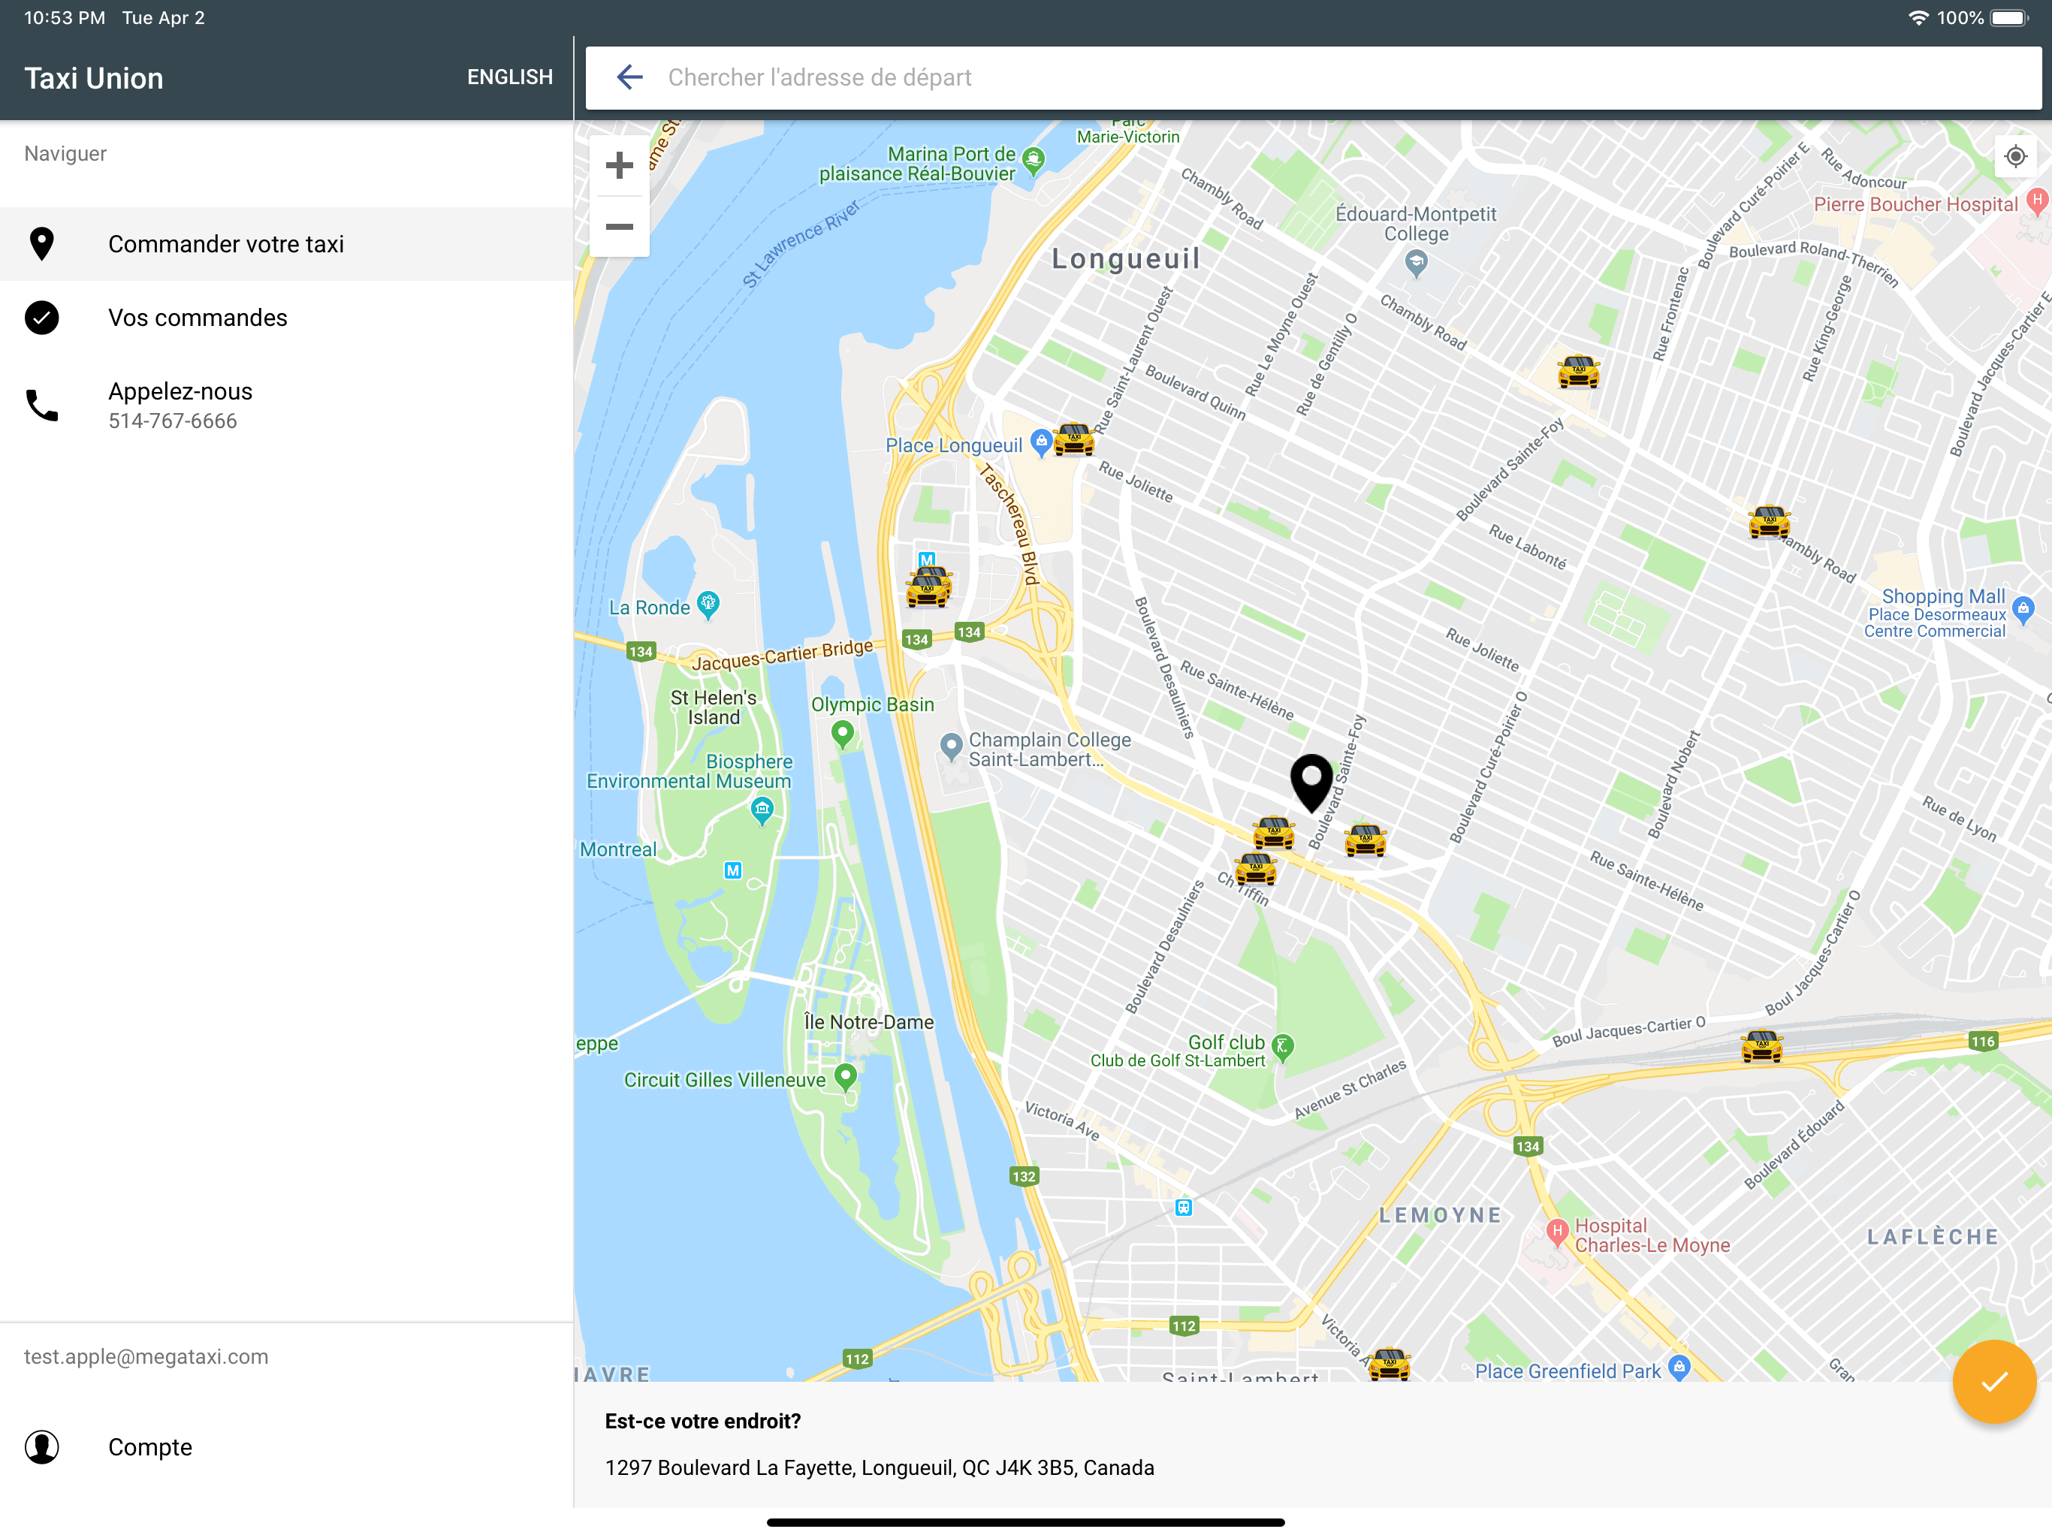The width and height of the screenshot is (2052, 1538).
Task: Zoom out the map with minus button
Action: 619,228
